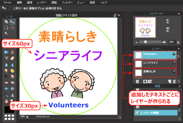The height and width of the screenshot is (123, 183).
Task: Select the Crop tool
Action: click(x=6, y=22)
